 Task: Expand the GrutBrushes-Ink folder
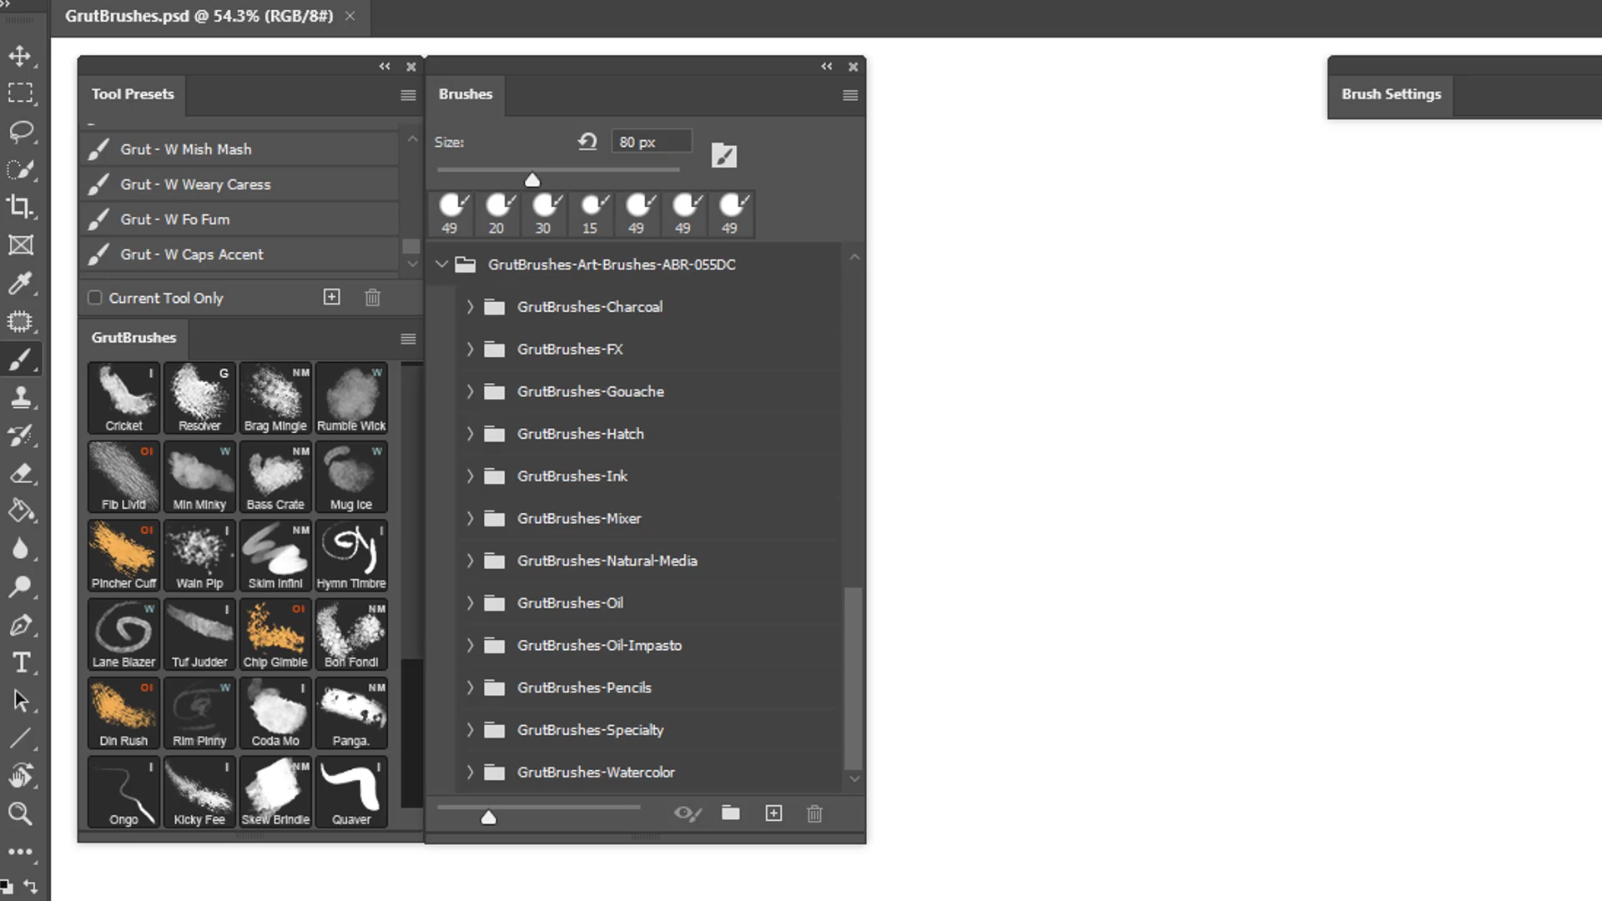(470, 476)
